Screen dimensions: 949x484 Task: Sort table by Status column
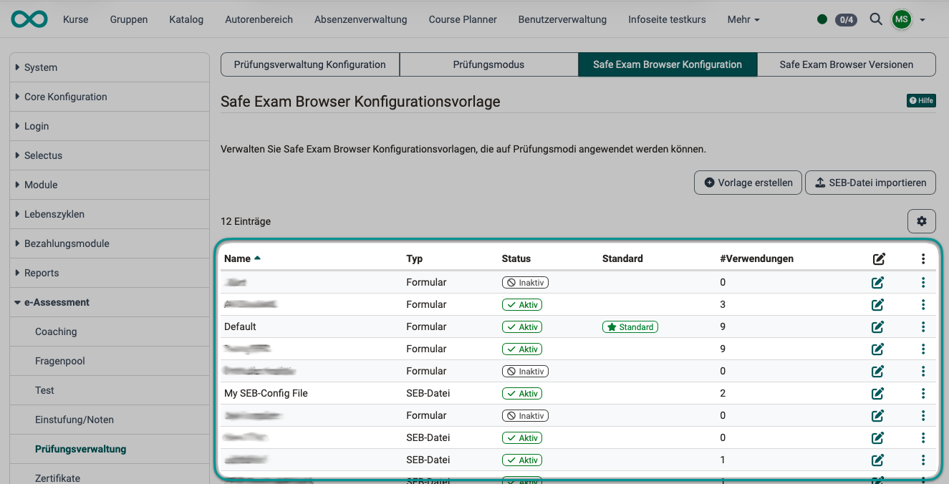click(x=516, y=258)
